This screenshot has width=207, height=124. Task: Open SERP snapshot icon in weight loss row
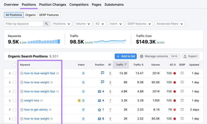point(182,100)
